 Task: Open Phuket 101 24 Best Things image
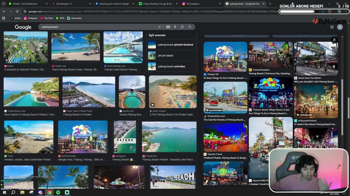pos(225,57)
